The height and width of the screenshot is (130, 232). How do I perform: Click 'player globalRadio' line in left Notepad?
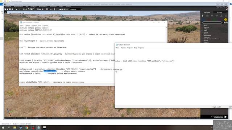tap(52, 82)
